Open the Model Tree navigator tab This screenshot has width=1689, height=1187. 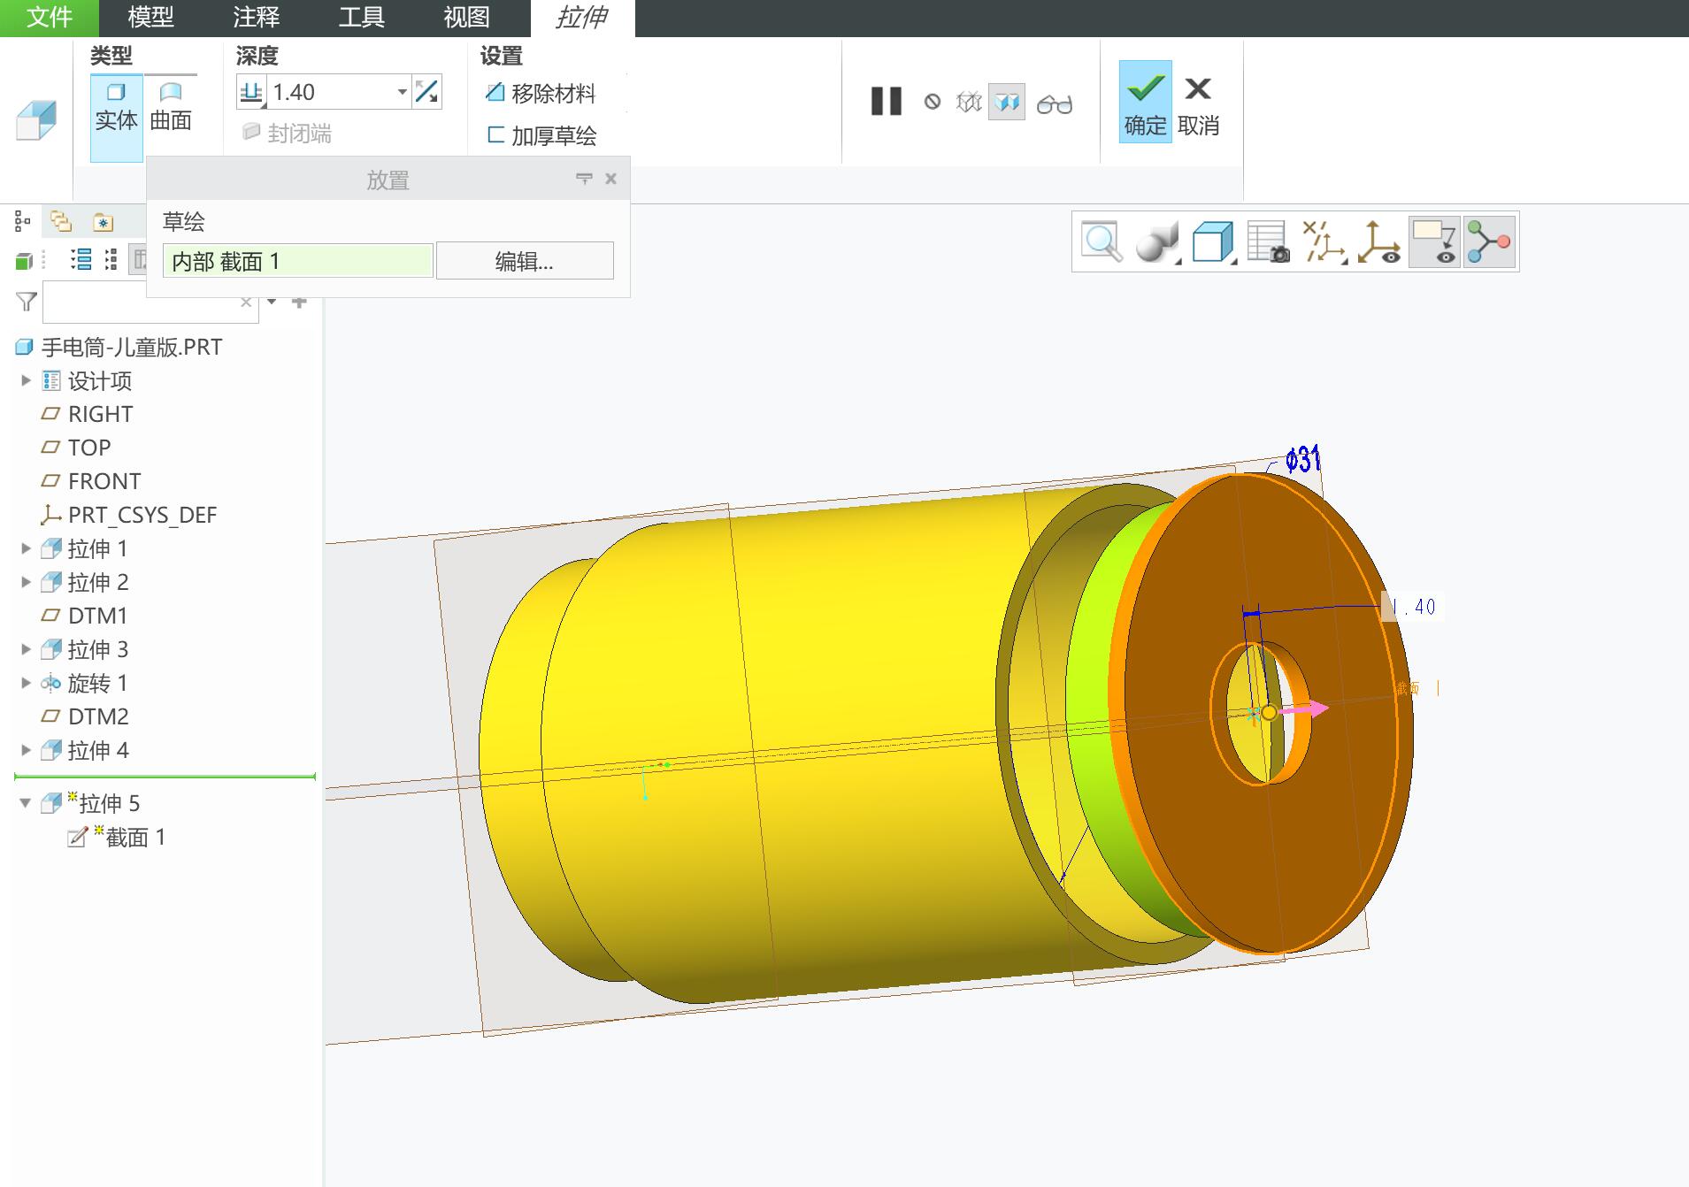pyautogui.click(x=23, y=221)
